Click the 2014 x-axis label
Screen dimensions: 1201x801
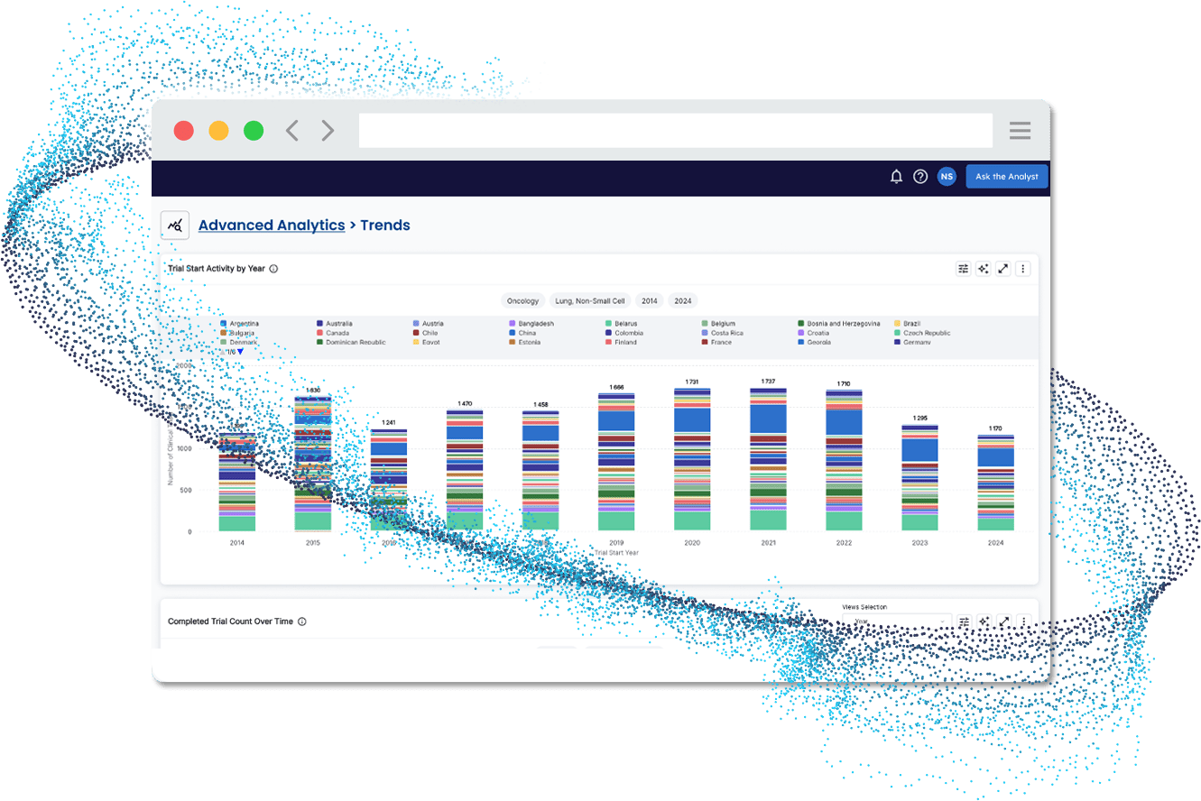tap(237, 543)
